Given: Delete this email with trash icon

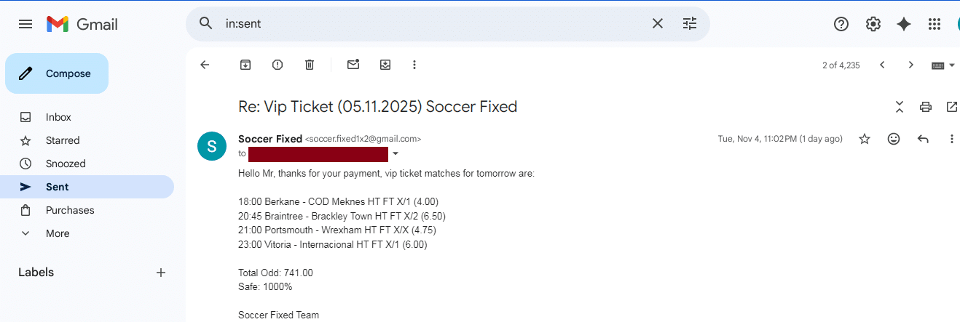Looking at the screenshot, I should click(310, 65).
